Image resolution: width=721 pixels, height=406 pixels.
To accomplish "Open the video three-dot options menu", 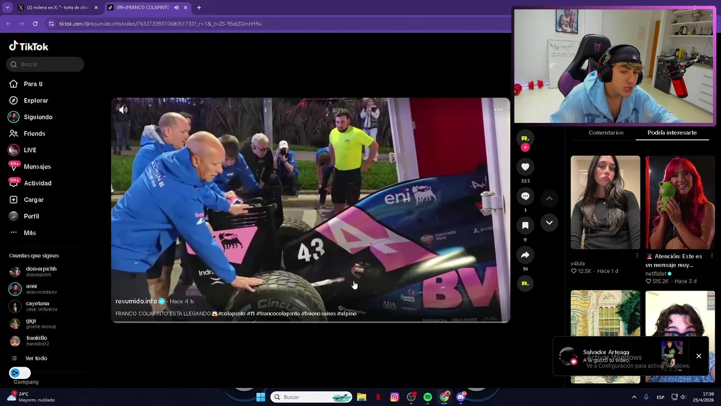I will 498,110.
